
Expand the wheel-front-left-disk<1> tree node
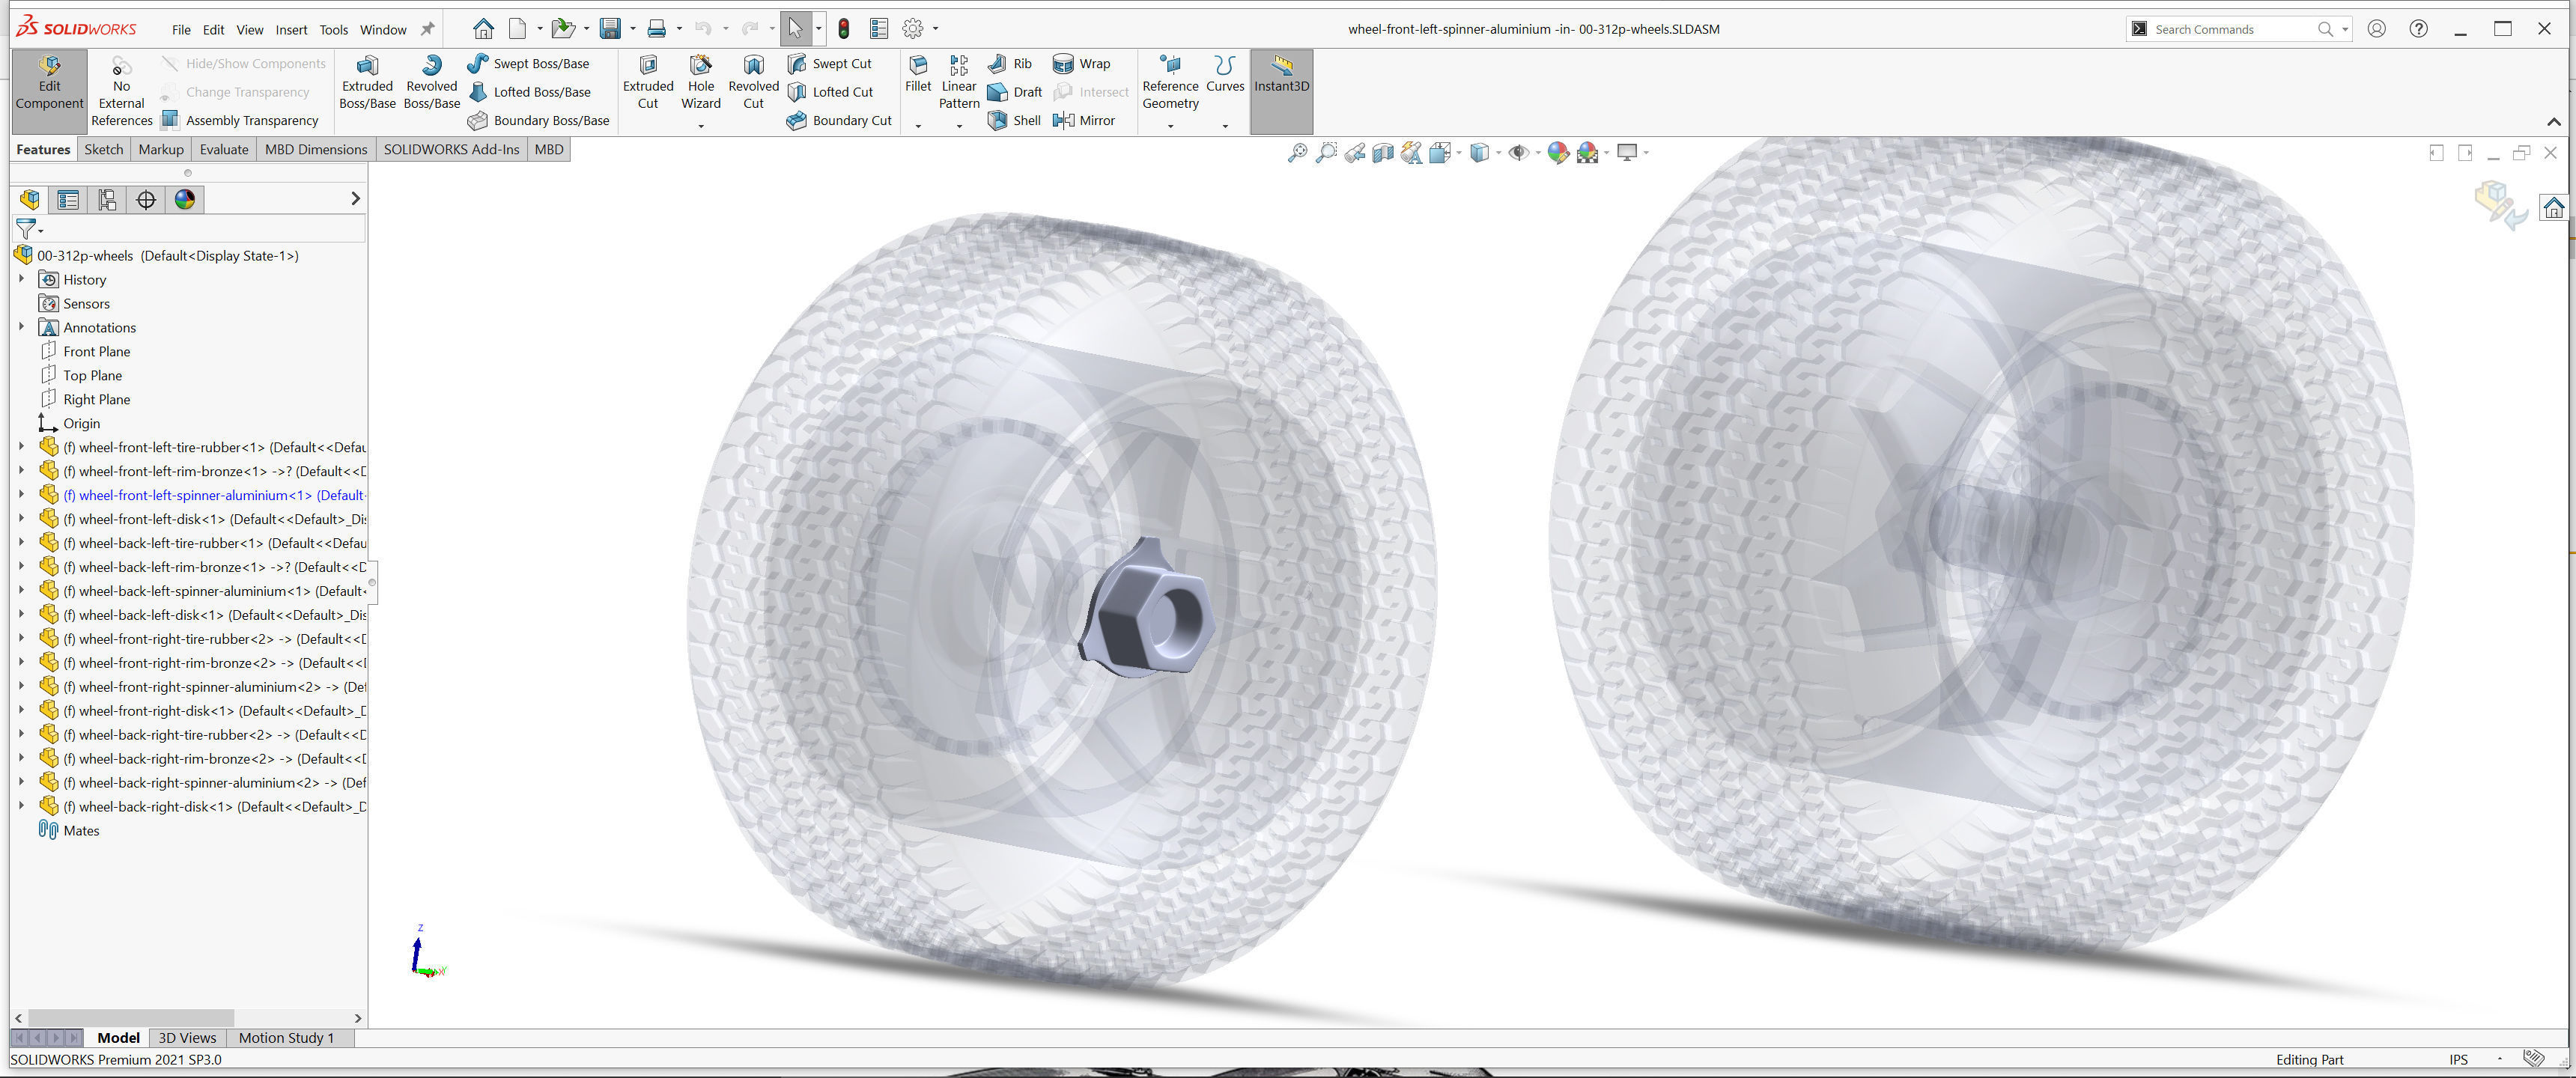[x=21, y=519]
